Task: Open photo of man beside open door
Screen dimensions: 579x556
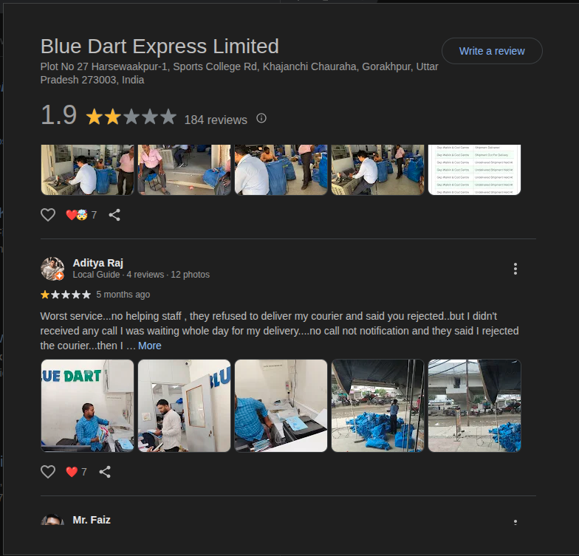Action: tap(185, 406)
